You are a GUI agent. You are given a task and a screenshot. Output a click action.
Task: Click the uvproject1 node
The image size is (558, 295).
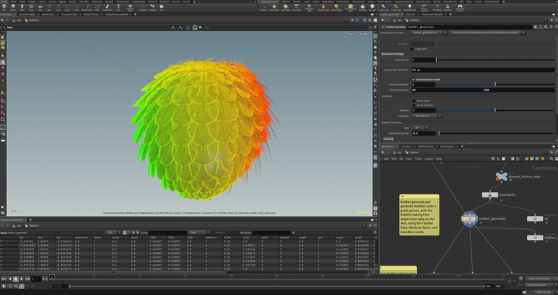[490, 195]
